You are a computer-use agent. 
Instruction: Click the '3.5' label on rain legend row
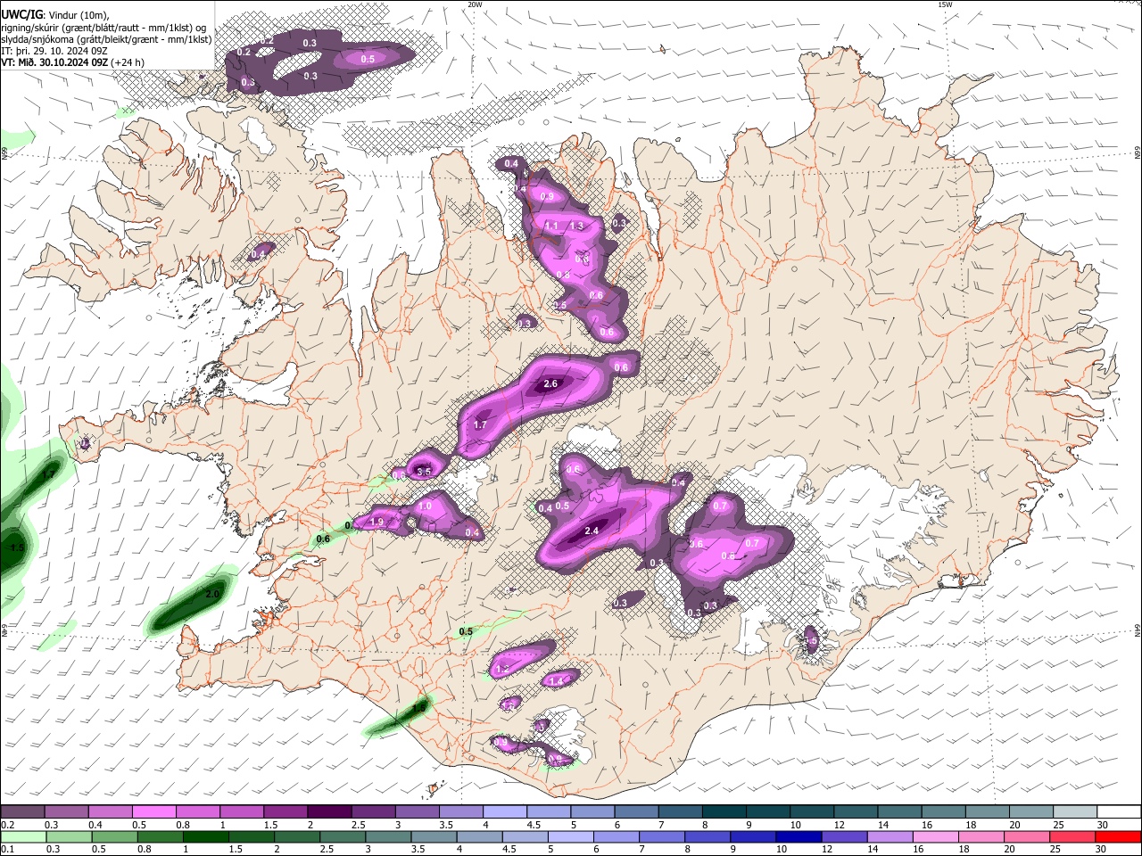418,850
